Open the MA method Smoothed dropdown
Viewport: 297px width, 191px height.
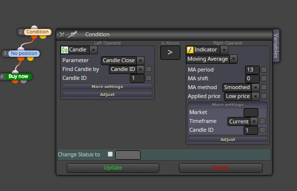[255, 88]
